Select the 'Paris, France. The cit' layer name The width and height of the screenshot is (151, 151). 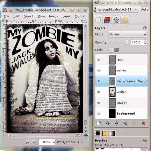[x=132, y=81]
